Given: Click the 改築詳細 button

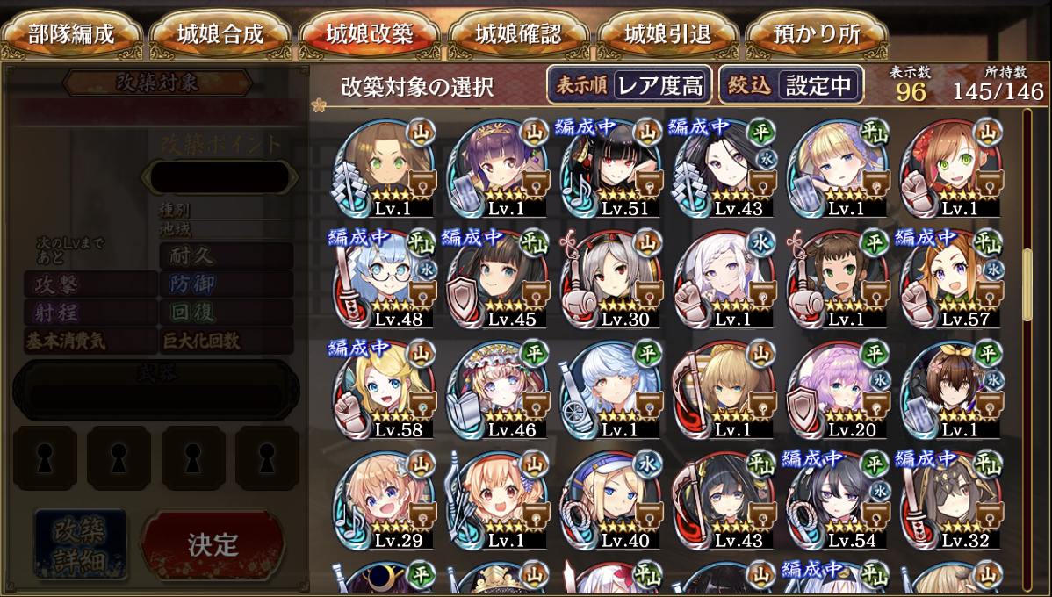Looking at the screenshot, I should [81, 544].
